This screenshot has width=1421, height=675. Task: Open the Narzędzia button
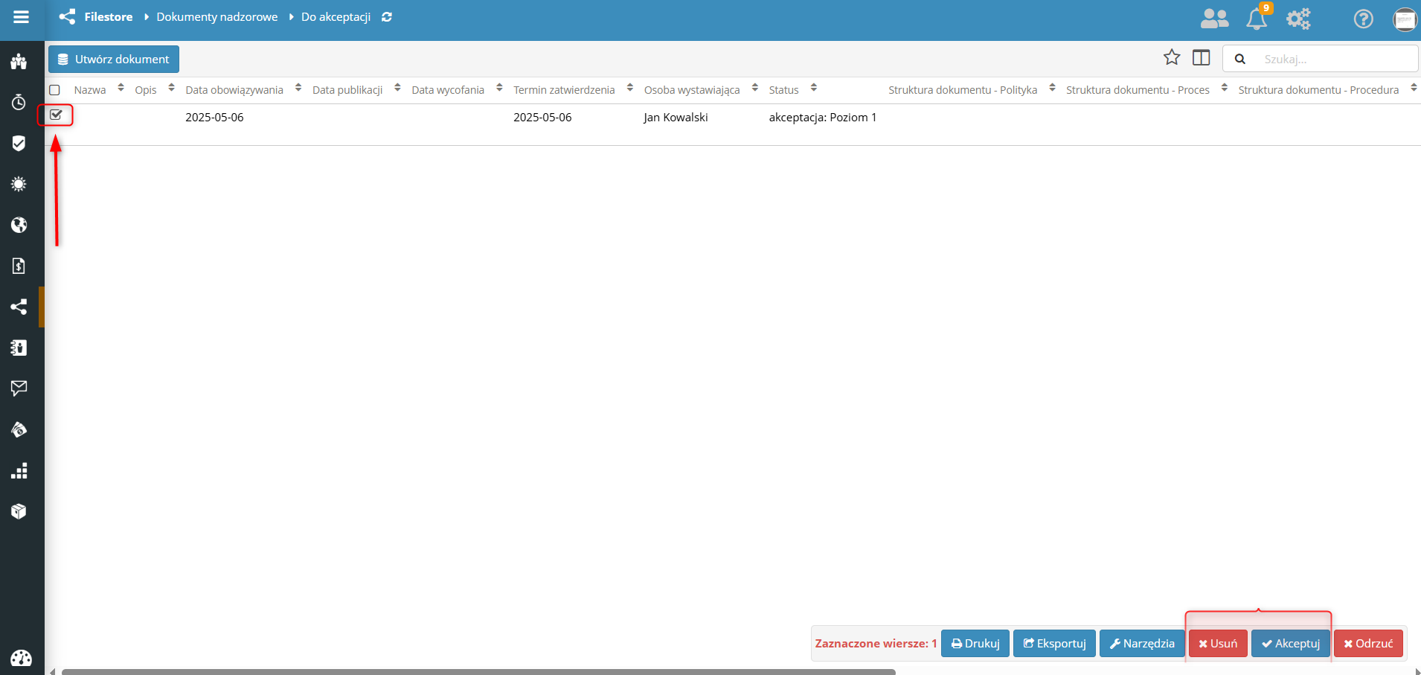click(x=1142, y=643)
